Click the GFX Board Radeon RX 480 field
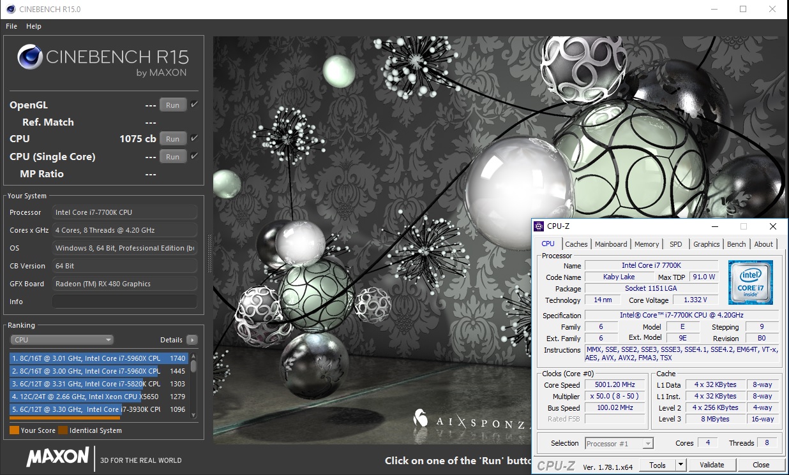The width and height of the screenshot is (789, 475). pos(124,284)
